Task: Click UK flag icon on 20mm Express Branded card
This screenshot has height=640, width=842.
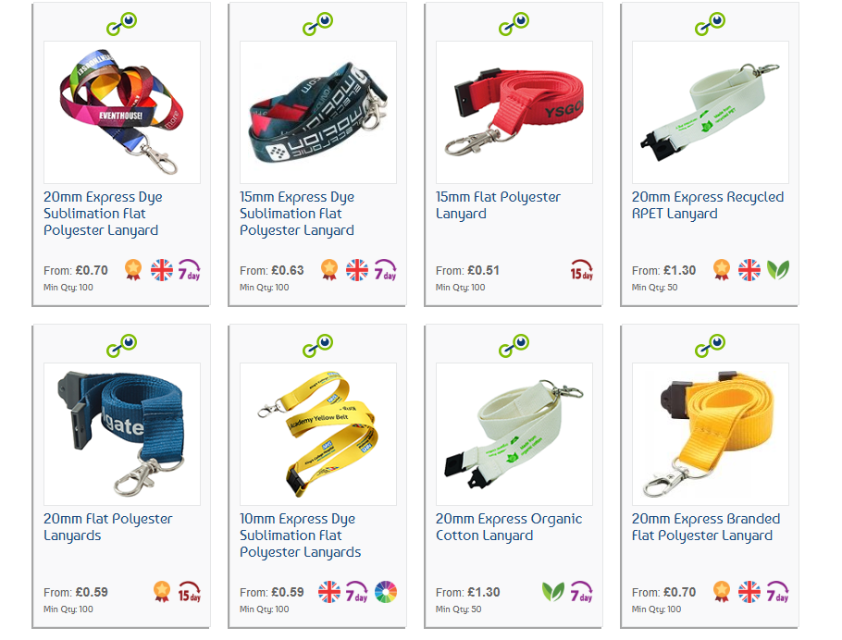Action: click(749, 592)
